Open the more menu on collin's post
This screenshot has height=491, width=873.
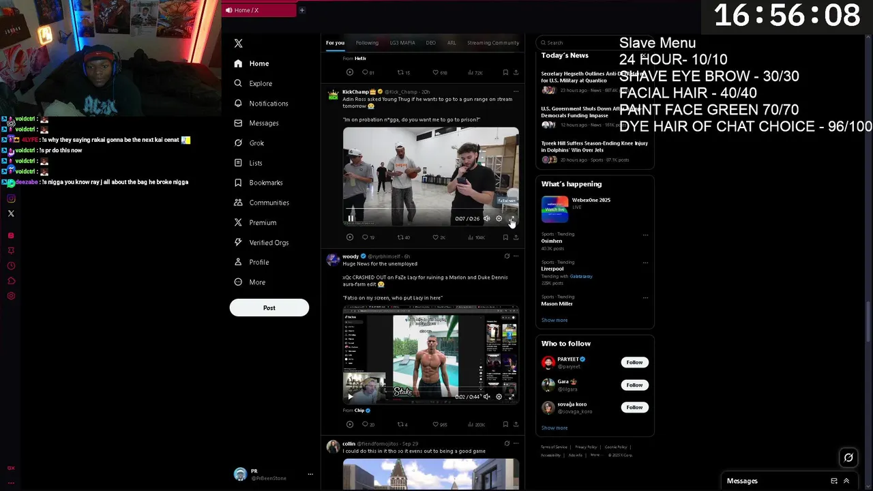point(516,443)
